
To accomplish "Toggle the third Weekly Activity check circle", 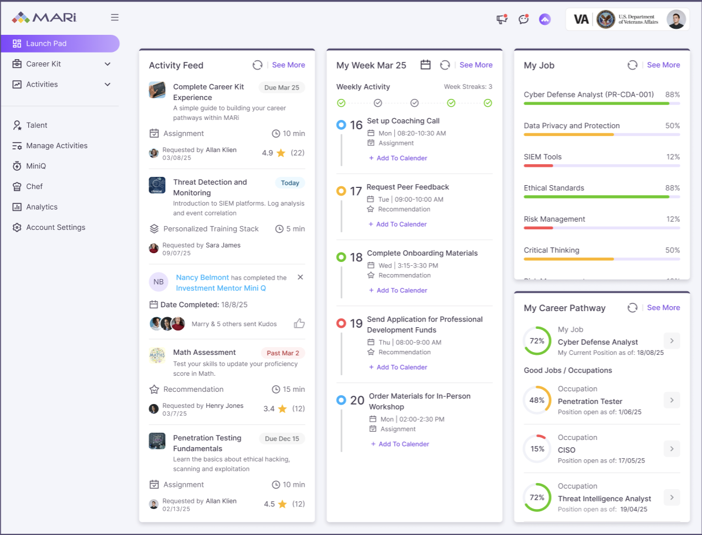I will click(415, 103).
